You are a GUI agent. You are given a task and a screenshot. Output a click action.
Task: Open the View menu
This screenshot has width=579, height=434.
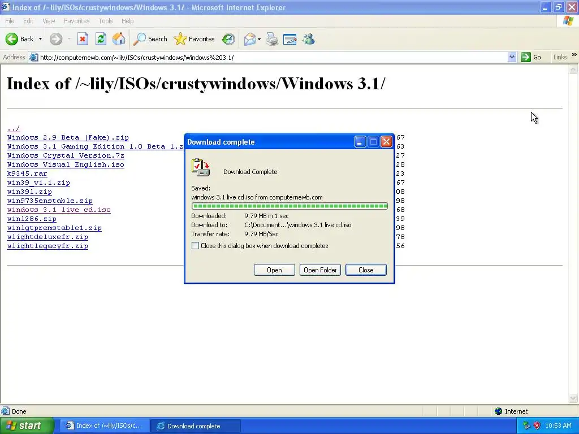49,21
